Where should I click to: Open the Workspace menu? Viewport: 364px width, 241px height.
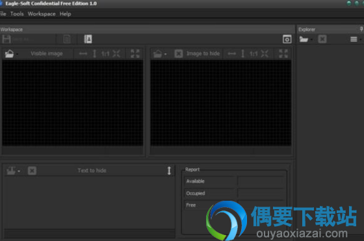42,14
